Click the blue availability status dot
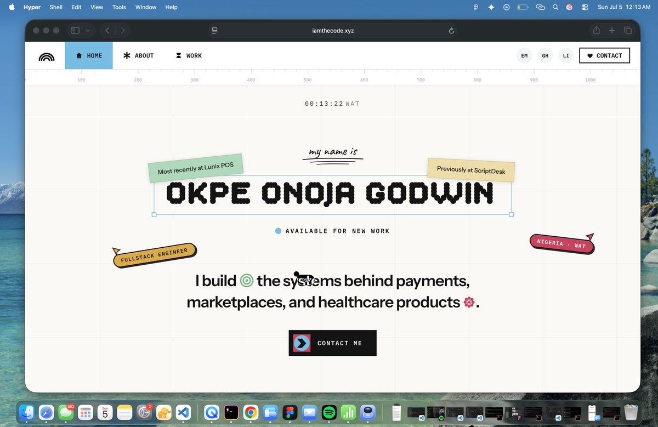The image size is (658, 427). click(x=278, y=231)
